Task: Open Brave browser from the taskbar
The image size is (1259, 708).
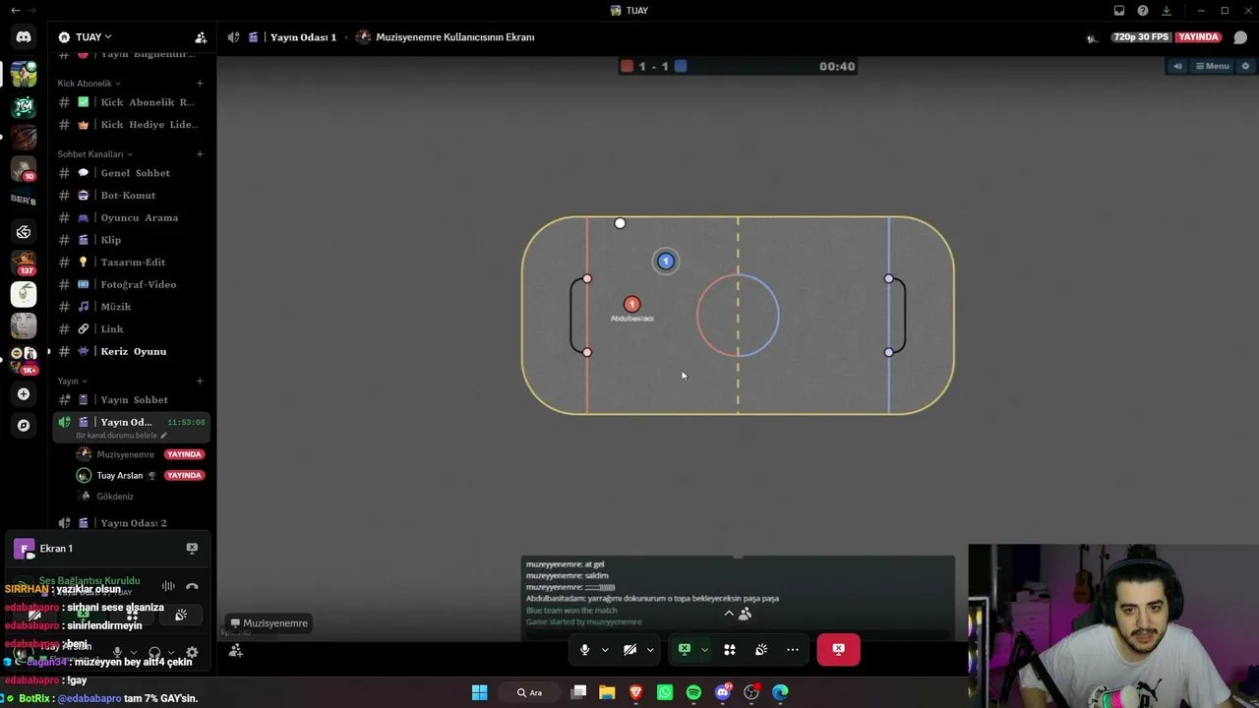Action: coord(636,692)
